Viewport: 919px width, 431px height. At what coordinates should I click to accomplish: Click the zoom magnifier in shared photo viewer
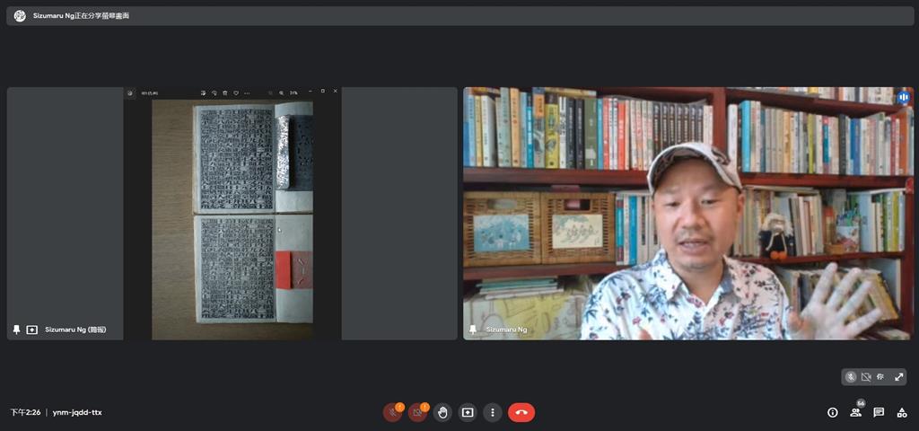click(281, 92)
